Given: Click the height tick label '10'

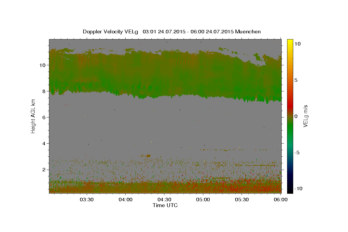Looking at the screenshot, I should click(x=43, y=65).
